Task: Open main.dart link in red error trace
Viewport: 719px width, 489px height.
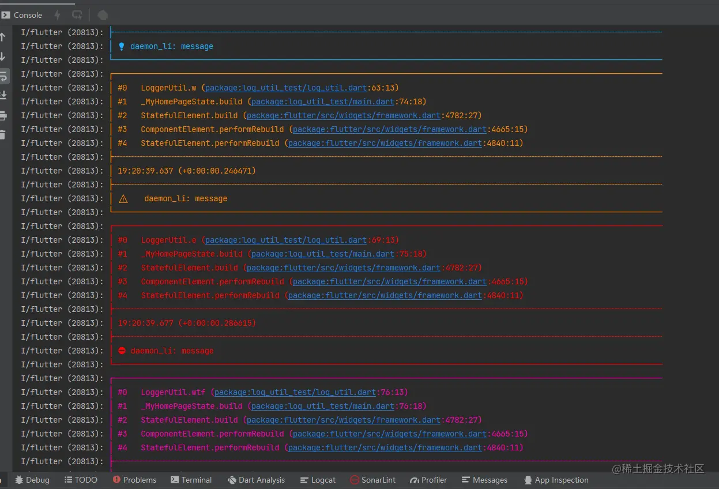Action: click(323, 254)
